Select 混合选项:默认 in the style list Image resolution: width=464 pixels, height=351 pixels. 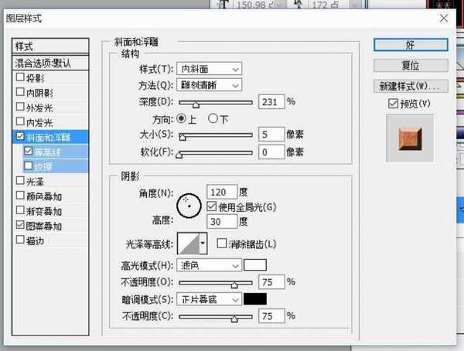click(x=51, y=63)
